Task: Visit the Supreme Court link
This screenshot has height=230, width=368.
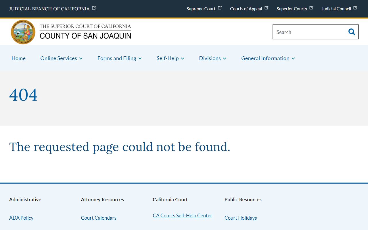Action: [201, 9]
